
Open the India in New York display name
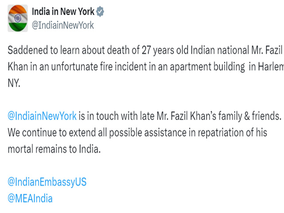tap(63, 12)
